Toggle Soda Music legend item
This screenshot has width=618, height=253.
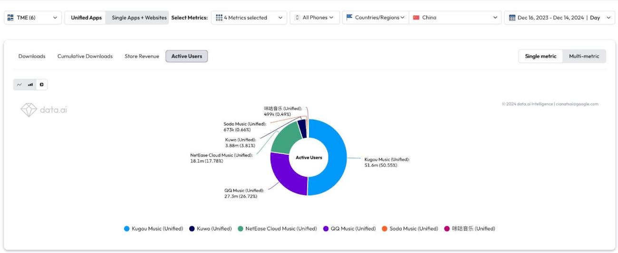pyautogui.click(x=410, y=229)
